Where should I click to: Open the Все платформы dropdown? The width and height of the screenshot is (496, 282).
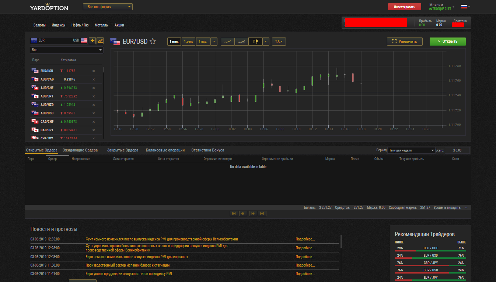108,7
